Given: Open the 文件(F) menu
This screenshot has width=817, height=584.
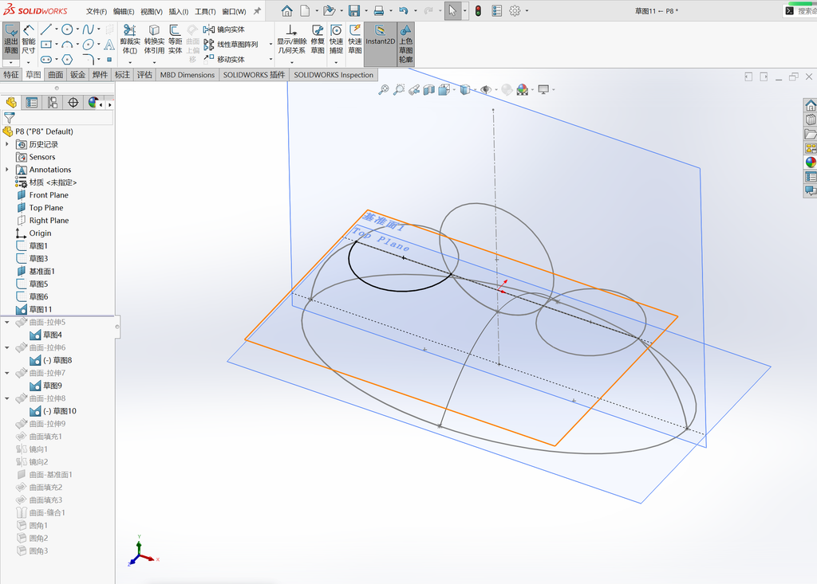Looking at the screenshot, I should tap(97, 11).
